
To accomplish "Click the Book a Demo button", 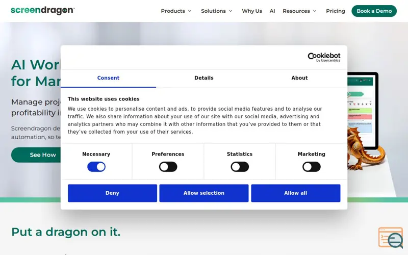I will (x=374, y=11).
